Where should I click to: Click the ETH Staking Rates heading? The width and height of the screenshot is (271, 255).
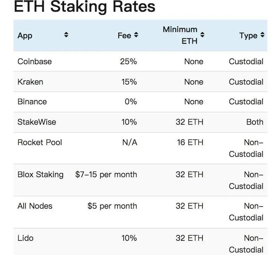tap(85, 7)
